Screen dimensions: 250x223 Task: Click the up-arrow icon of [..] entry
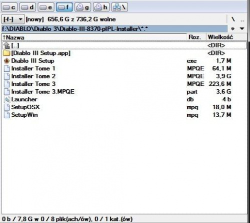click(x=6, y=45)
